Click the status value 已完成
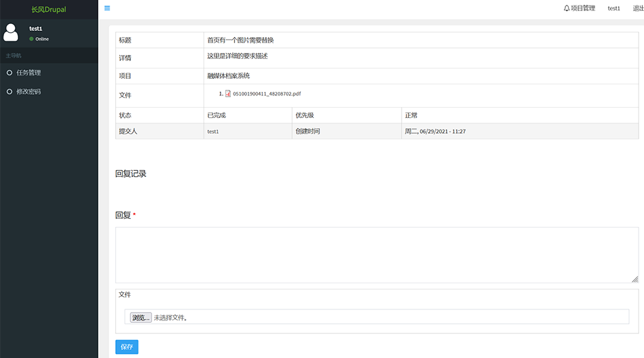 [x=216, y=115]
